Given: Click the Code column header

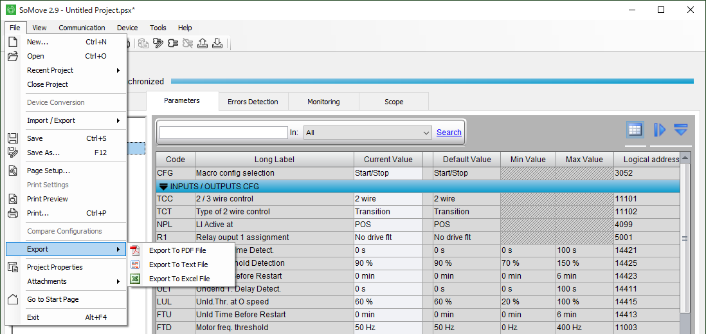Looking at the screenshot, I should 176,160.
